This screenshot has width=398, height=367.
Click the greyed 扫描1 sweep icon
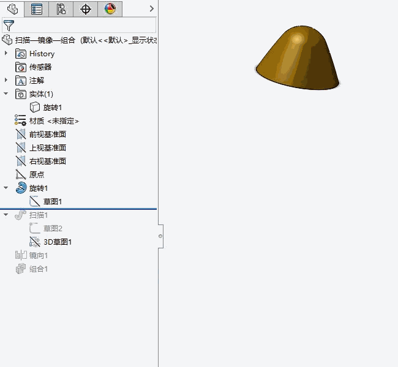(21, 215)
